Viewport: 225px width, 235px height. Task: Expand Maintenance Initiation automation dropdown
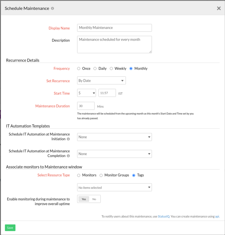(114, 137)
